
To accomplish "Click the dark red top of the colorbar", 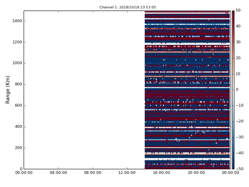I will (x=233, y=12).
